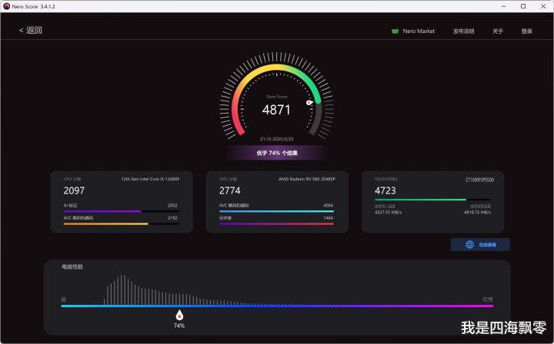Click the 优秀 label at chart right end
The image size is (554, 344).
(488, 299)
